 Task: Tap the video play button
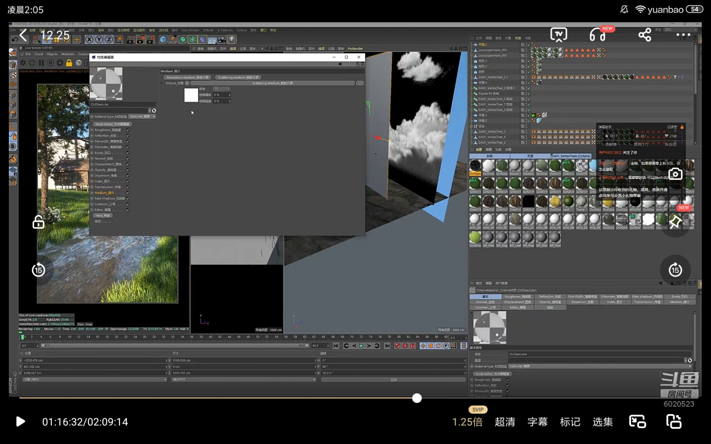pos(20,422)
